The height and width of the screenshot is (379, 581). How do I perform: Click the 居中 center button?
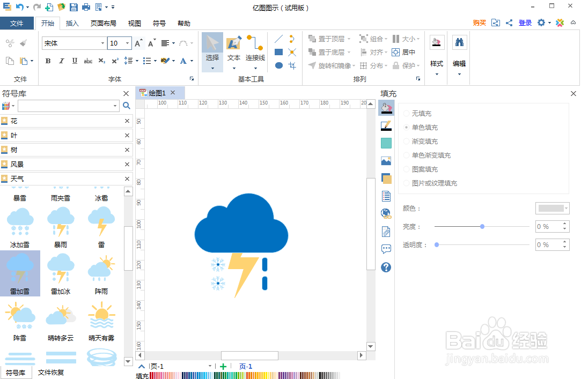(x=403, y=52)
